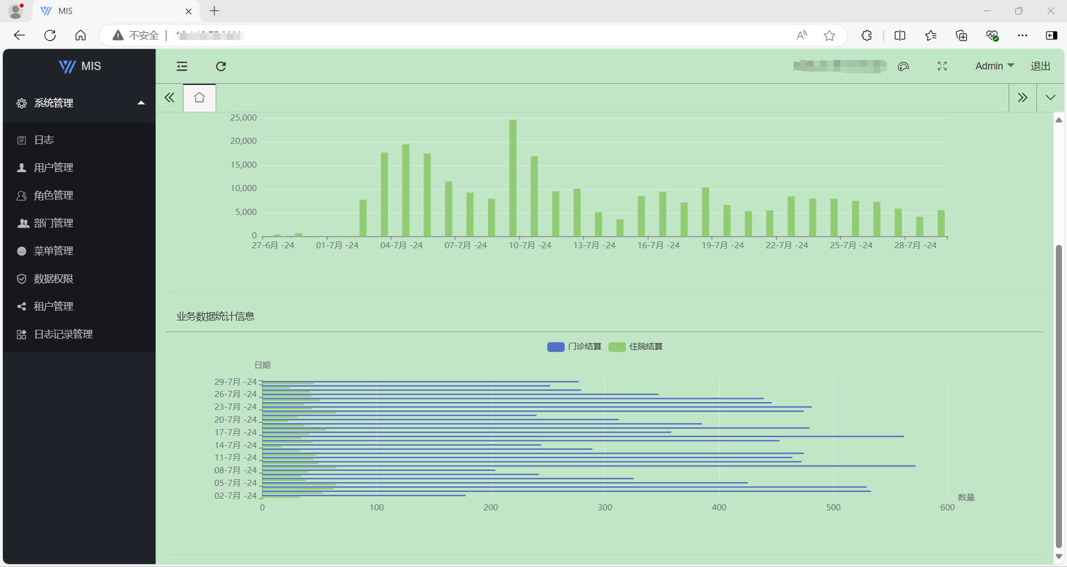
Task: Open 日志记录管理 menu item
Action: [x=79, y=334]
